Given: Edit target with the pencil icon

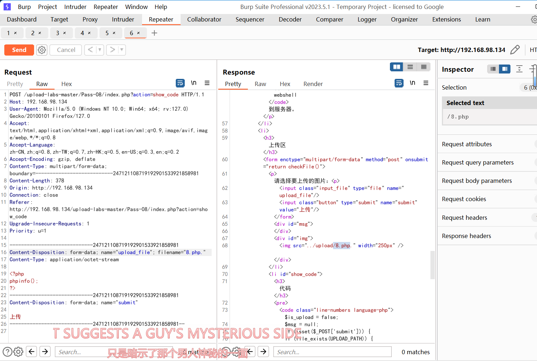Looking at the screenshot, I should [515, 50].
